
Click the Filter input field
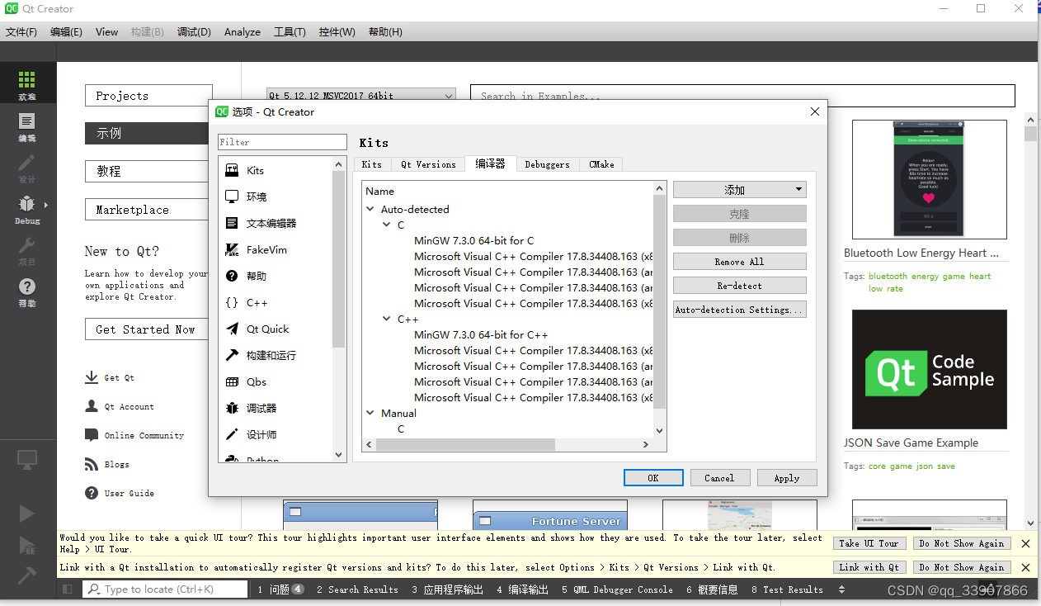pyautogui.click(x=282, y=141)
